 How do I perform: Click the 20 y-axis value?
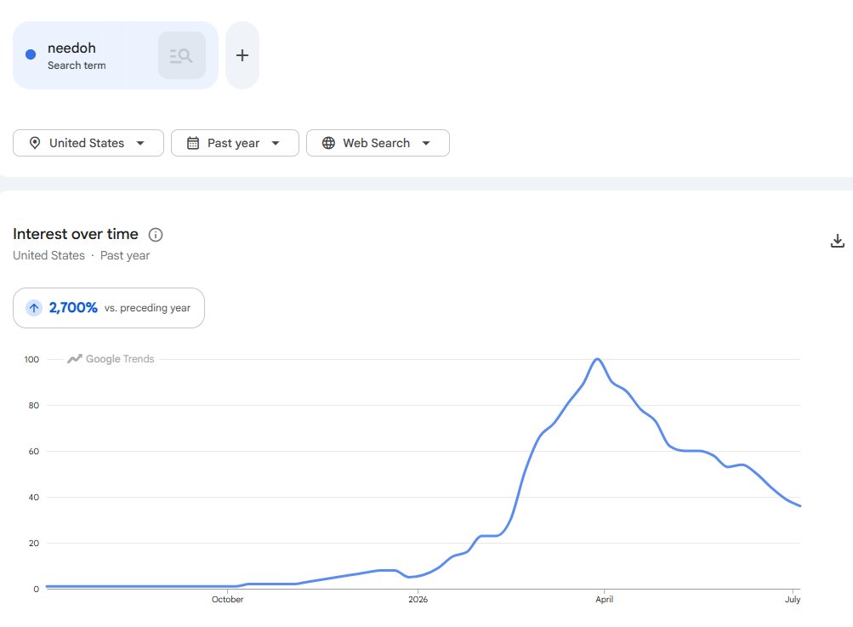pyautogui.click(x=34, y=543)
